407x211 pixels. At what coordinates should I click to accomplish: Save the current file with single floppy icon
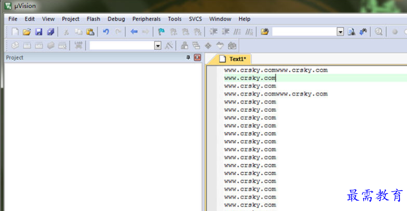pos(39,32)
